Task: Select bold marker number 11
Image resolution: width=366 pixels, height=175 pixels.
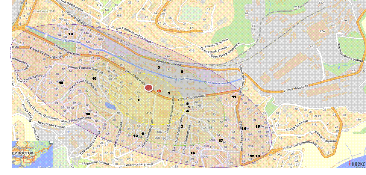Action: click(x=234, y=97)
